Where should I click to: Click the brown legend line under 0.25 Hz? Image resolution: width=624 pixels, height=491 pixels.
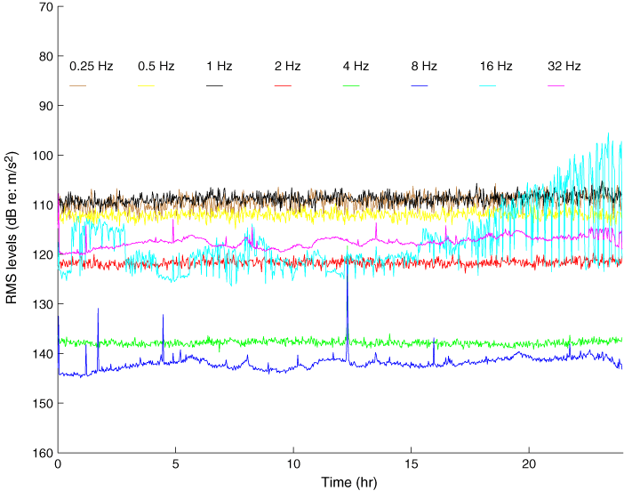[x=78, y=85]
